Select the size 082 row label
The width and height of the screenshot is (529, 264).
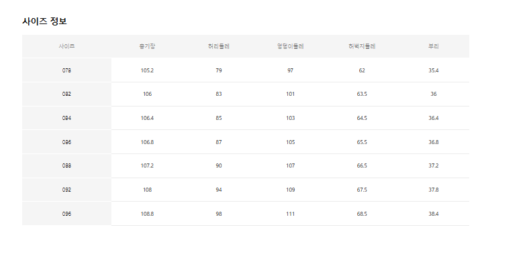(67, 94)
